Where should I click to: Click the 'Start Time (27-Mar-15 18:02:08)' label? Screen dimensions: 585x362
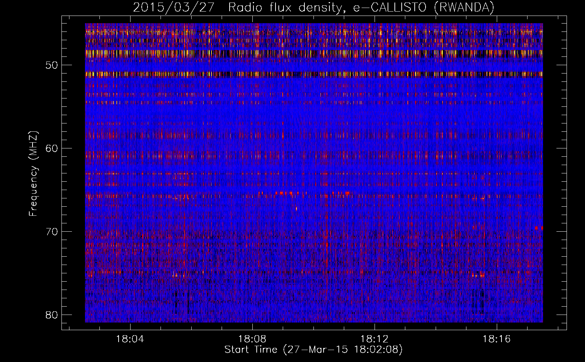[x=313, y=350]
